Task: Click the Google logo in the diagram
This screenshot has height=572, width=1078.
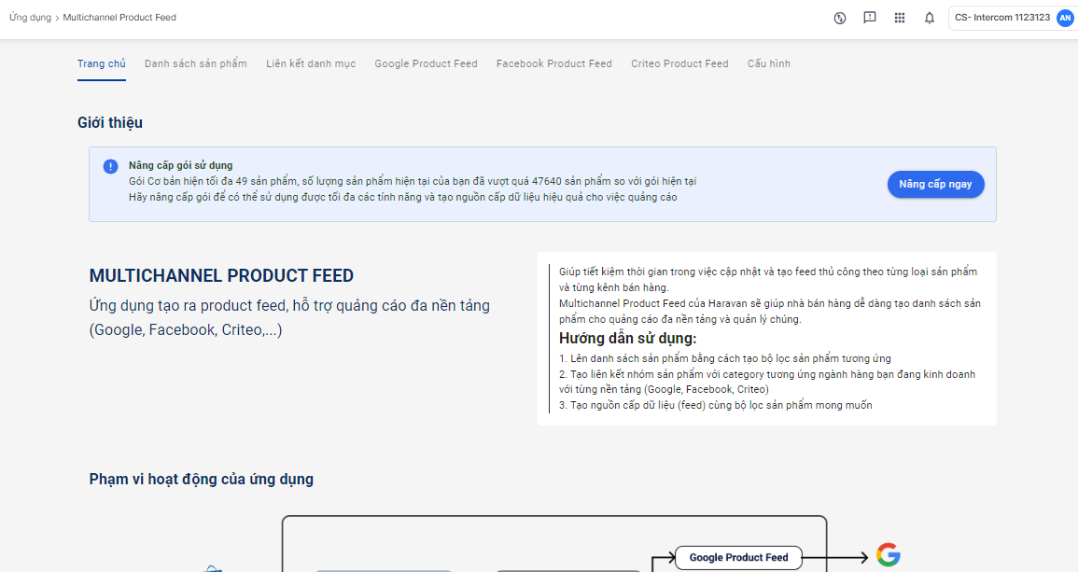Action: [x=889, y=555]
